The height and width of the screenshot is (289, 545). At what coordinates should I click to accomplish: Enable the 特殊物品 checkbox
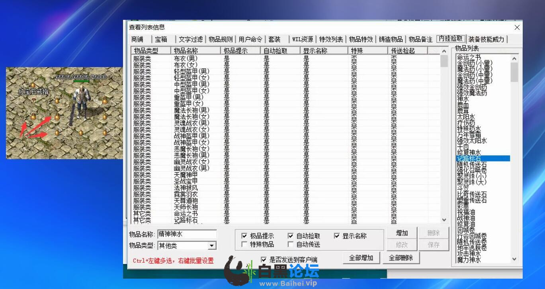(x=244, y=245)
